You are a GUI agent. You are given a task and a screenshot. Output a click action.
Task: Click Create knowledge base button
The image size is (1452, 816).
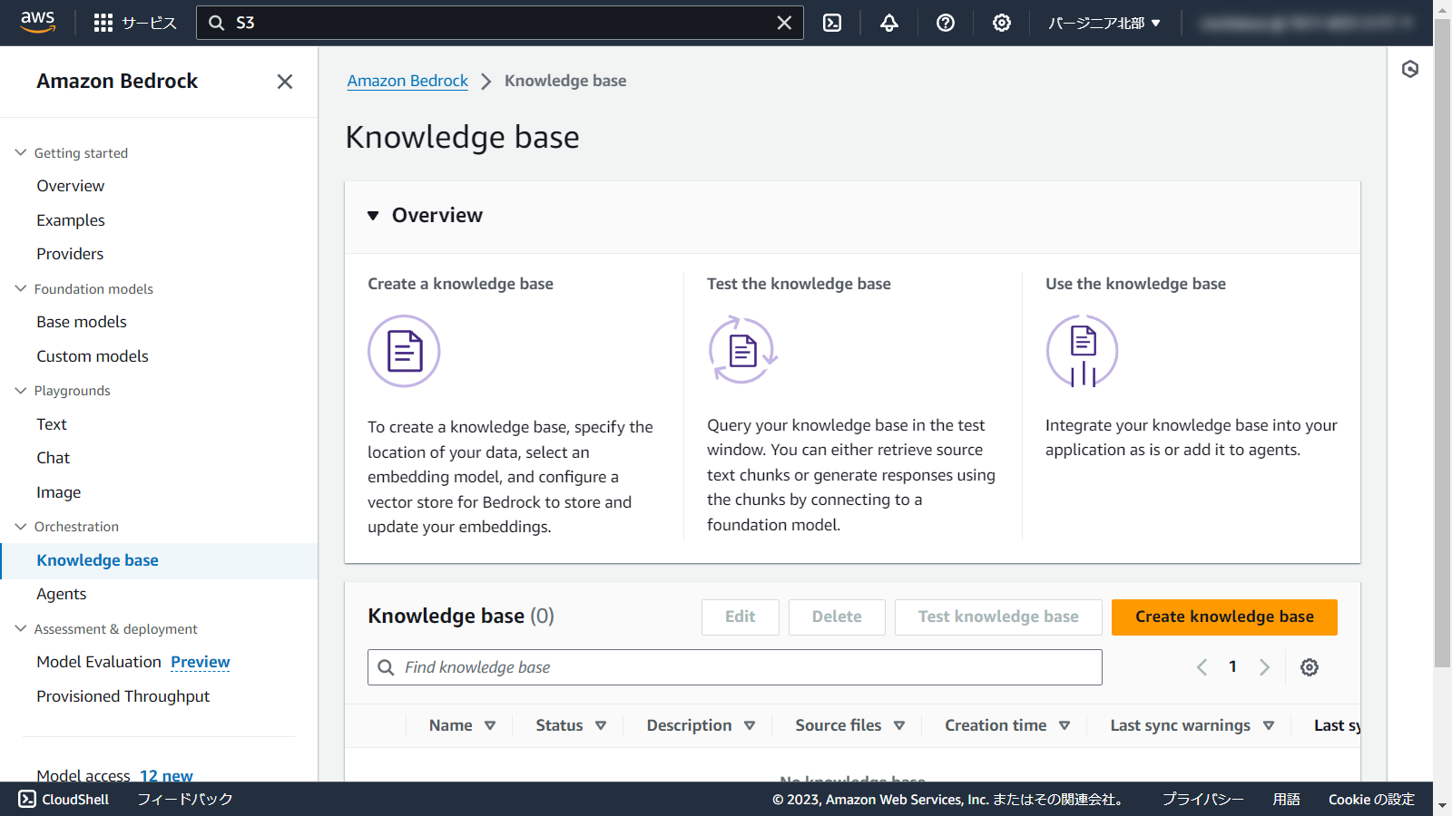[1224, 617]
